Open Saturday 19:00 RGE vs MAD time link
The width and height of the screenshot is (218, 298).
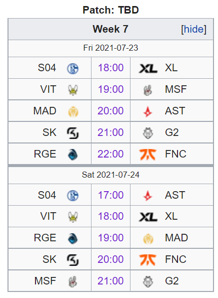click(x=111, y=238)
